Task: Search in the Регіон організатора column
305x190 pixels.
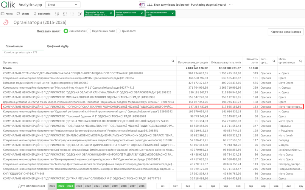Action: coord(274,61)
